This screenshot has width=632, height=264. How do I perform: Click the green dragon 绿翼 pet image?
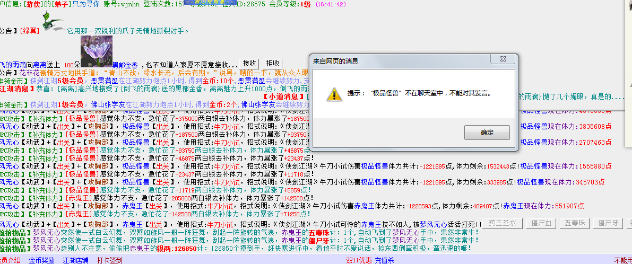tap(53, 21)
